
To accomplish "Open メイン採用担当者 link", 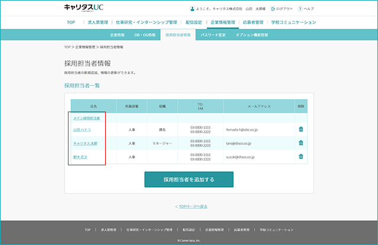I will 87,118.
